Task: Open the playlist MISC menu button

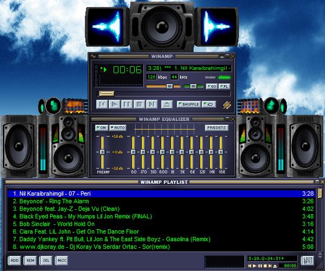Action: [62, 260]
